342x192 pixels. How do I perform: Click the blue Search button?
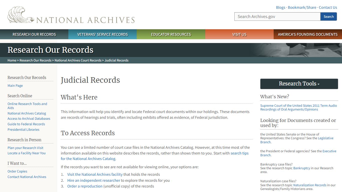pyautogui.click(x=329, y=16)
